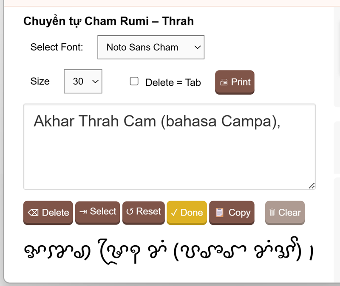
Task: Click the "Delete = Tab" checkbox label
Action: 173,83
